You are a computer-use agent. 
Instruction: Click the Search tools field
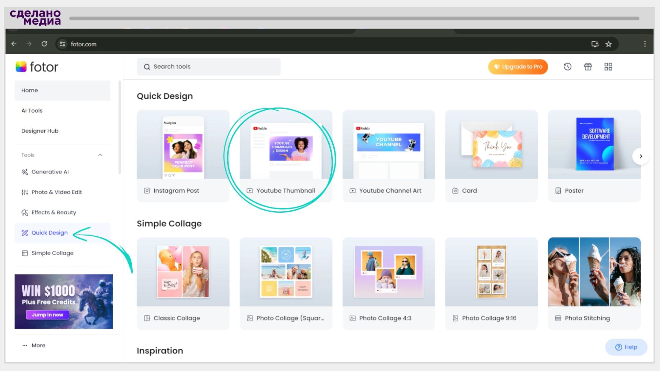[209, 67]
